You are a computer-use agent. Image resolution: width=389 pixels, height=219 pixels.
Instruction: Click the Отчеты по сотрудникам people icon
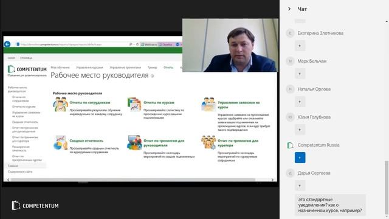point(60,104)
